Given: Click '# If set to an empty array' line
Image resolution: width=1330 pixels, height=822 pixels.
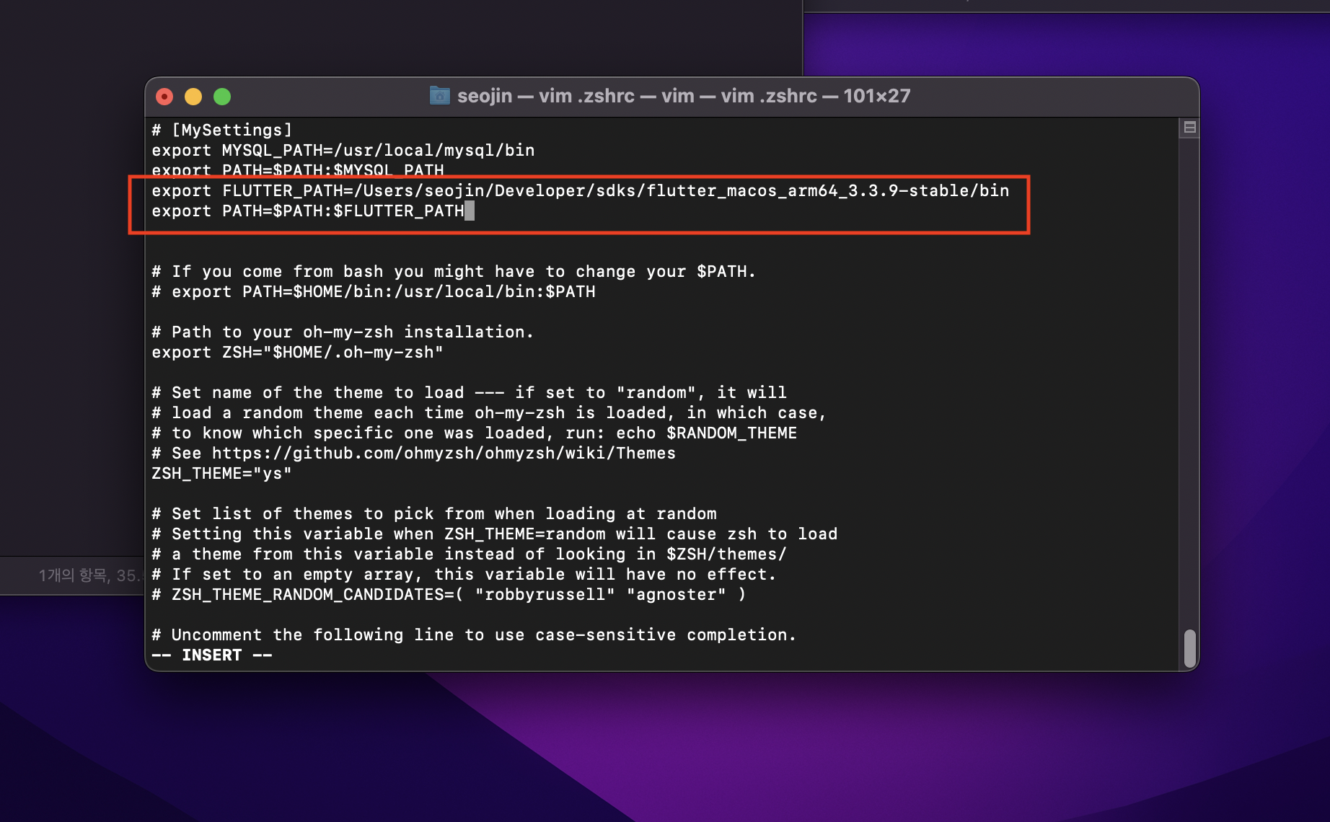Looking at the screenshot, I should [464, 575].
